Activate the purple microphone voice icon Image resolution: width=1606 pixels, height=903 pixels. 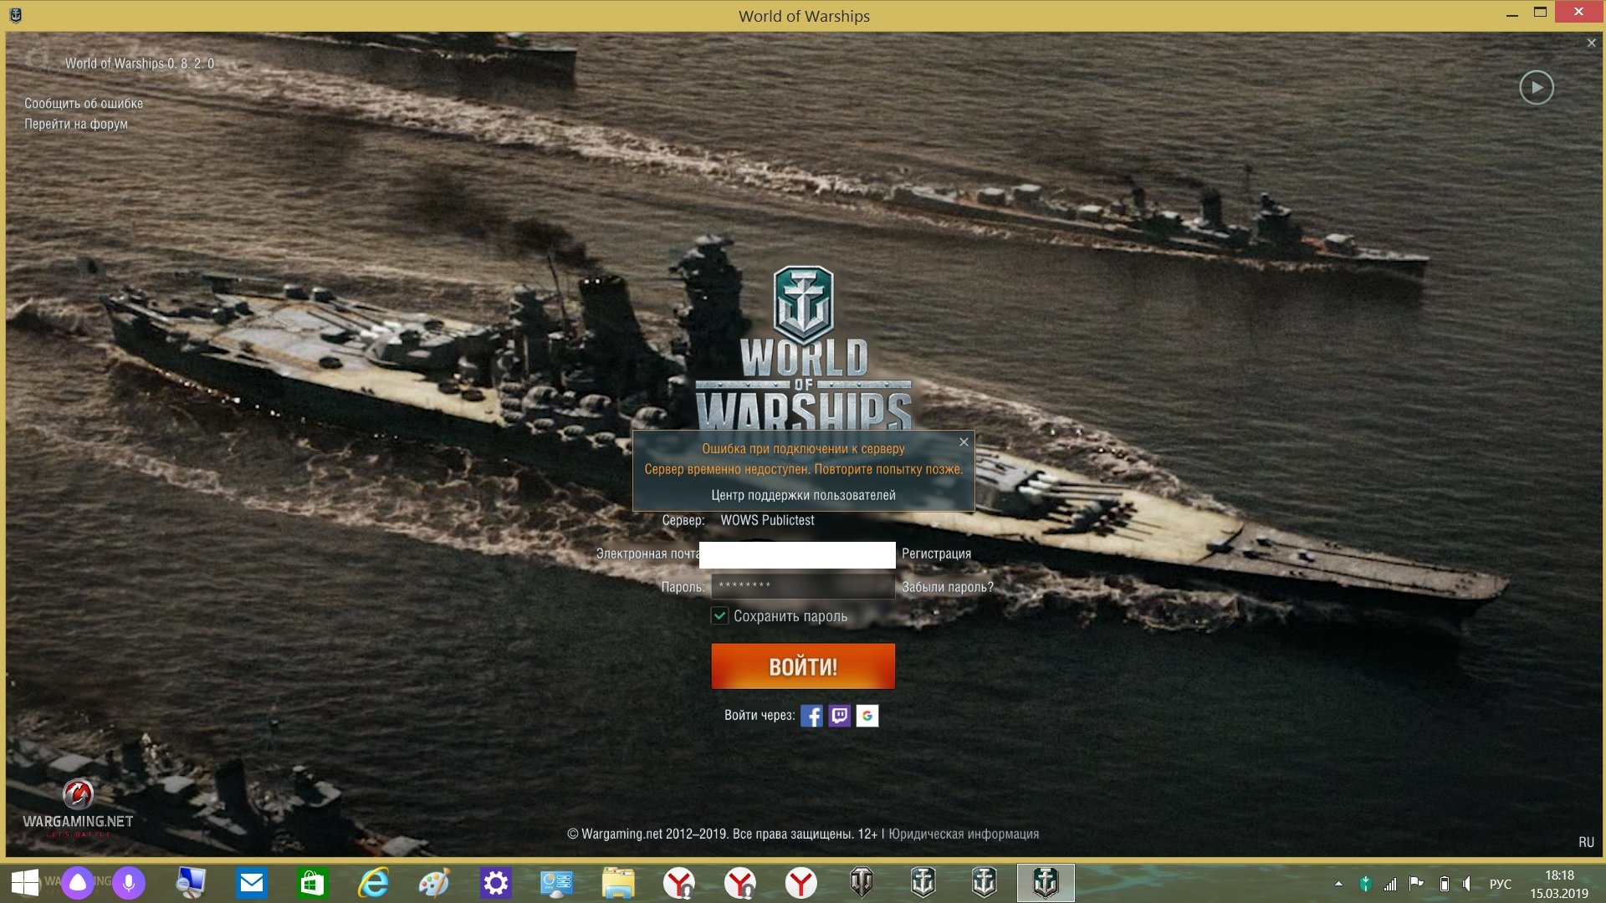coord(129,883)
